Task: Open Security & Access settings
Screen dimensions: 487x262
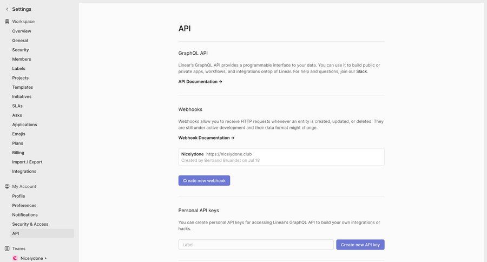Action: click(30, 224)
